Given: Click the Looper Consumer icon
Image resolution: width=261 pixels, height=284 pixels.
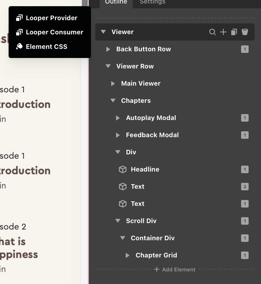Looking at the screenshot, I should click(x=19, y=32).
